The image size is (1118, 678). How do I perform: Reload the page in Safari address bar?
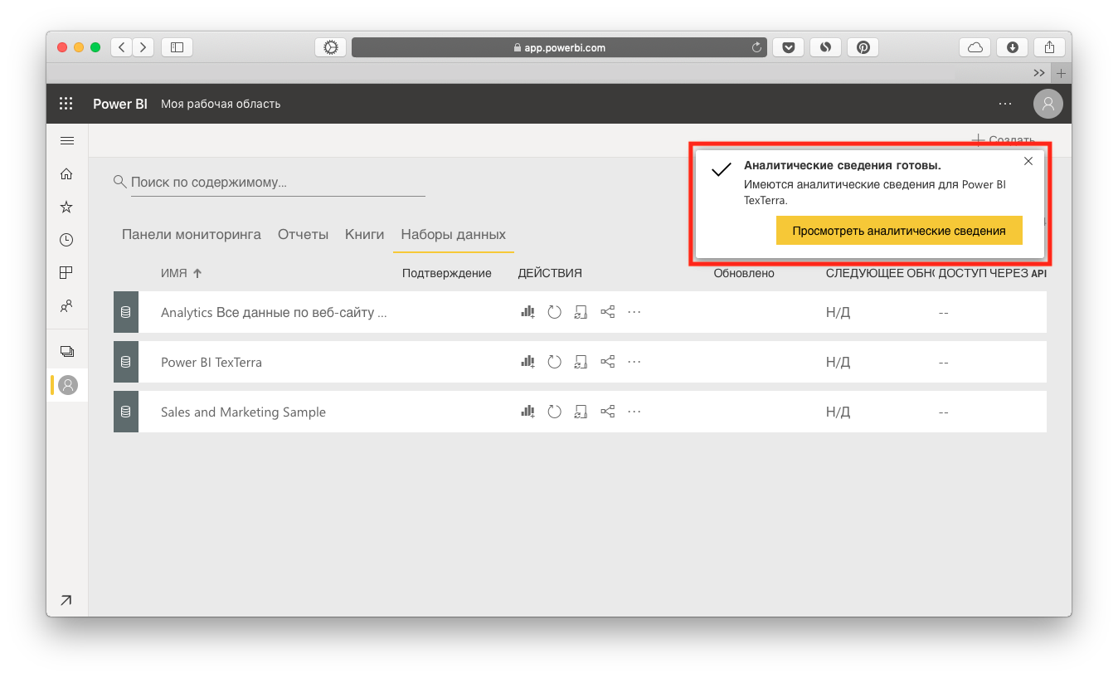tap(756, 47)
